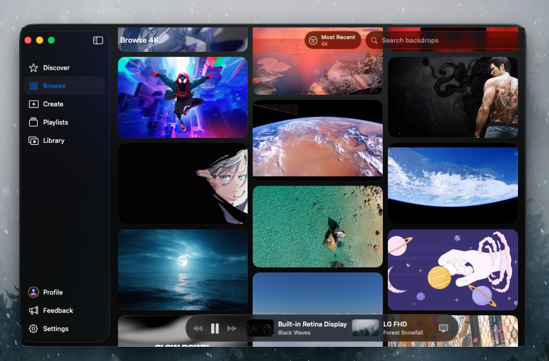
Task: Open the Spider-Man city backdrop
Action: click(x=183, y=97)
